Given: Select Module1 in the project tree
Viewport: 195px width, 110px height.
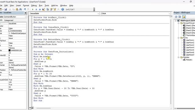Looking at the screenshot, I should pos(188,60).
